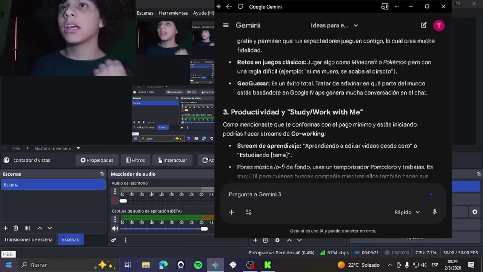
Task: Open advanced audio properties gears icon
Action: click(x=114, y=240)
